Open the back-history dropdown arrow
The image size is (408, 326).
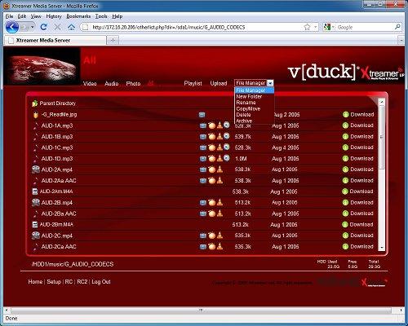pos(32,27)
